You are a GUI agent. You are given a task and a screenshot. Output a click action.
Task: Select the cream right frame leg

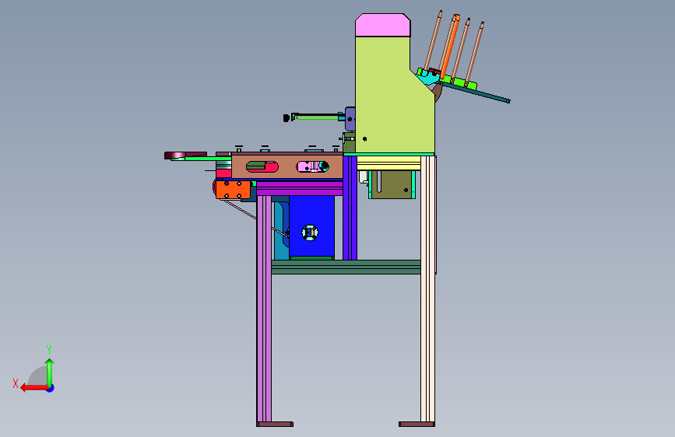(x=428, y=288)
